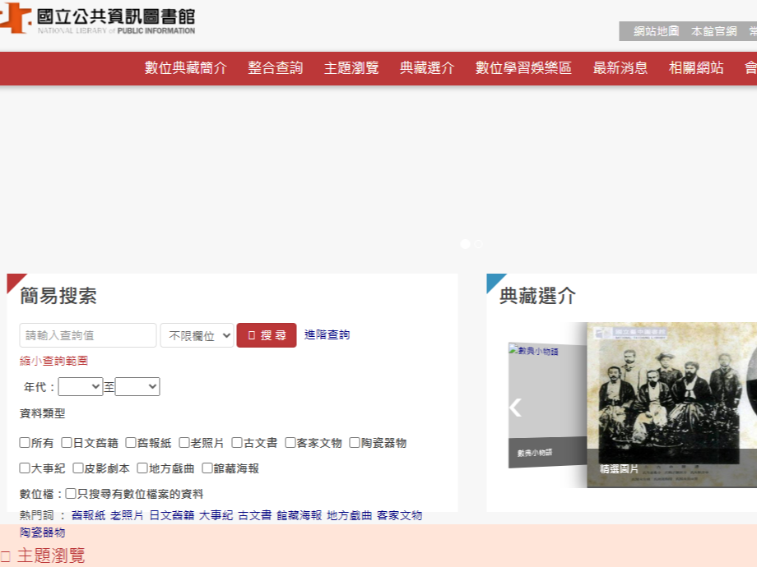The width and height of the screenshot is (757, 567).
Task: Click hot keyword 古文書 link
Action: 255,515
